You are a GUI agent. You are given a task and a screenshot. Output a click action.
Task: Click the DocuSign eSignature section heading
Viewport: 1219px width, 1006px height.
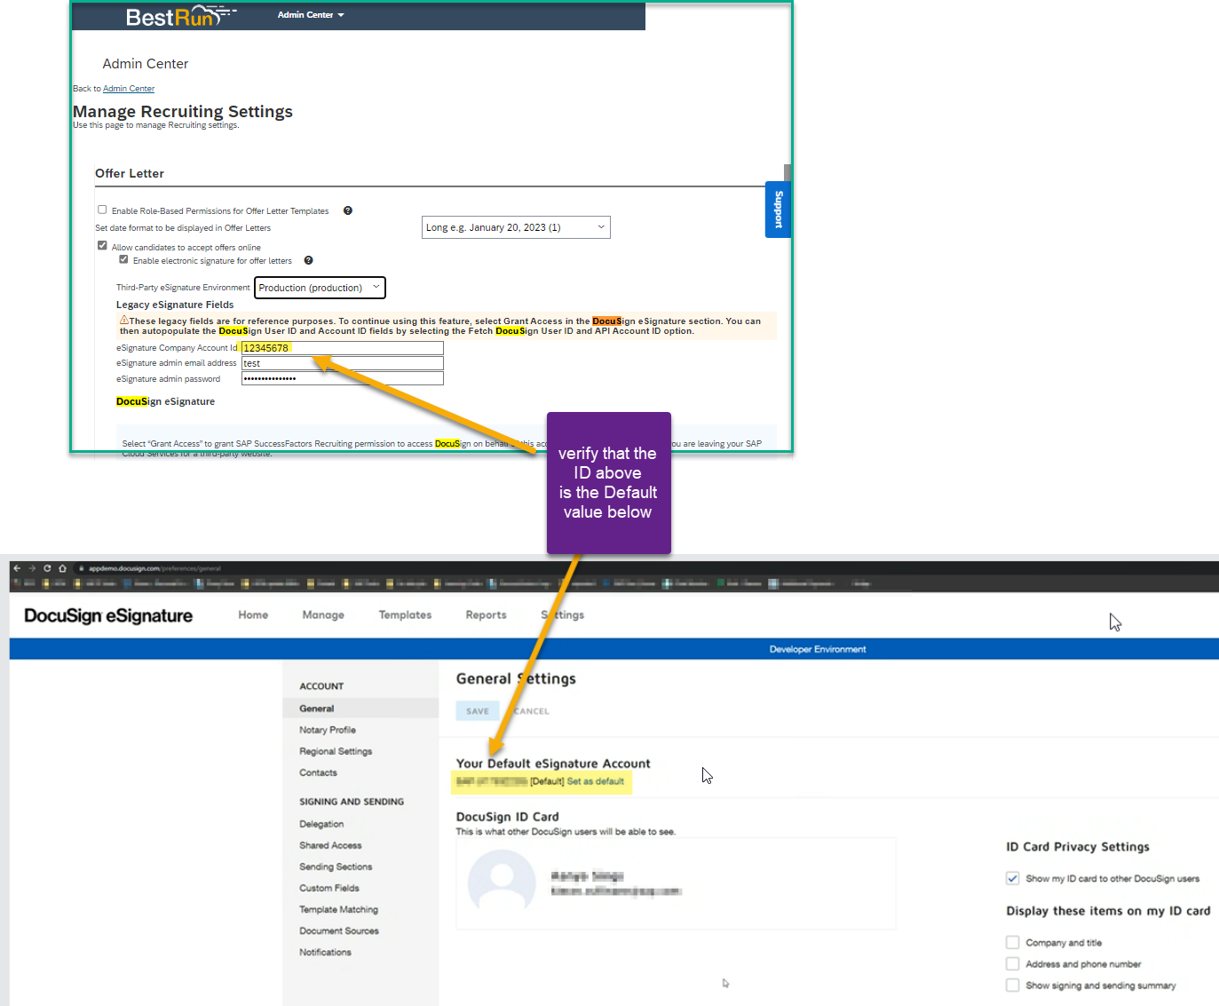click(x=165, y=401)
